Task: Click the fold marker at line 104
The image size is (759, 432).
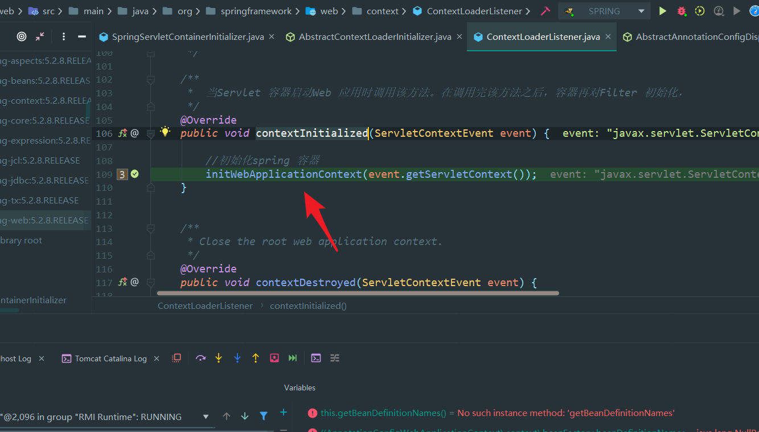Action: [151, 107]
